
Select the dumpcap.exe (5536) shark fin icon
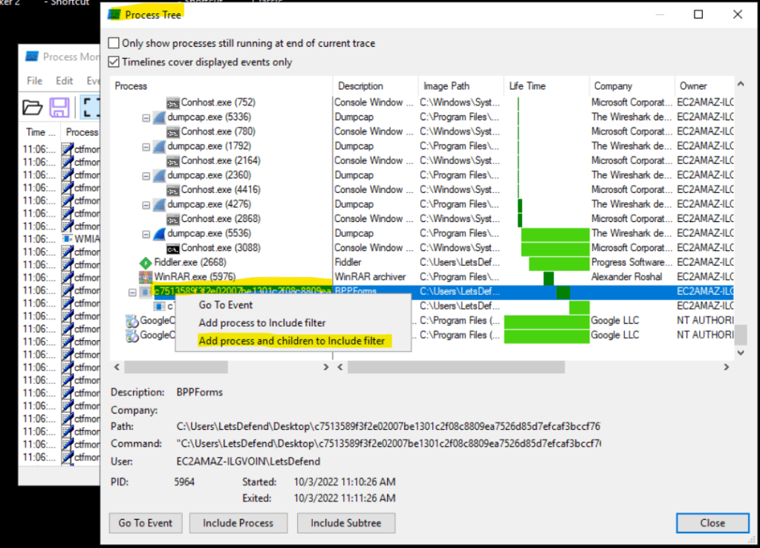pyautogui.click(x=159, y=233)
